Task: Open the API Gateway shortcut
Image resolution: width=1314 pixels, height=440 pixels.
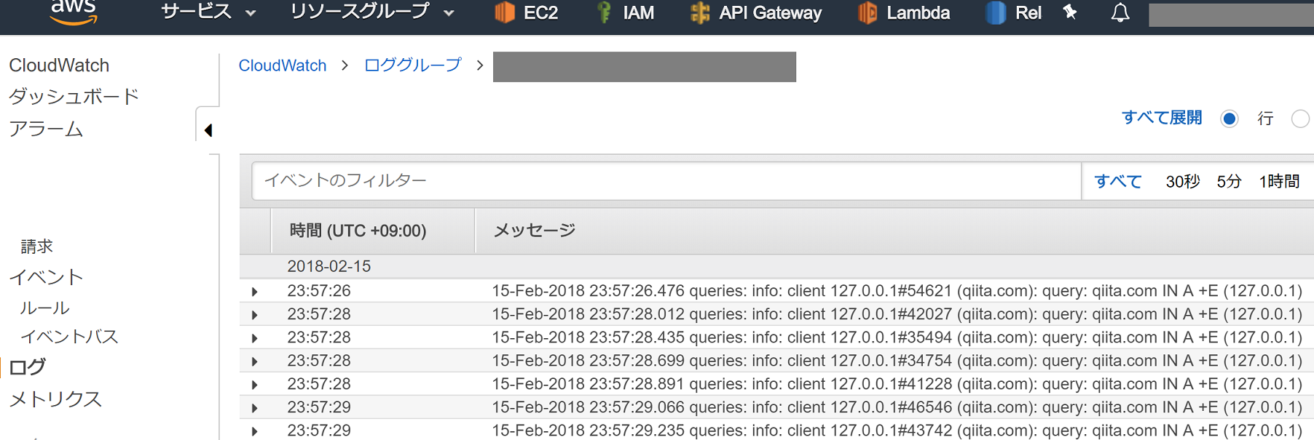Action: click(756, 12)
